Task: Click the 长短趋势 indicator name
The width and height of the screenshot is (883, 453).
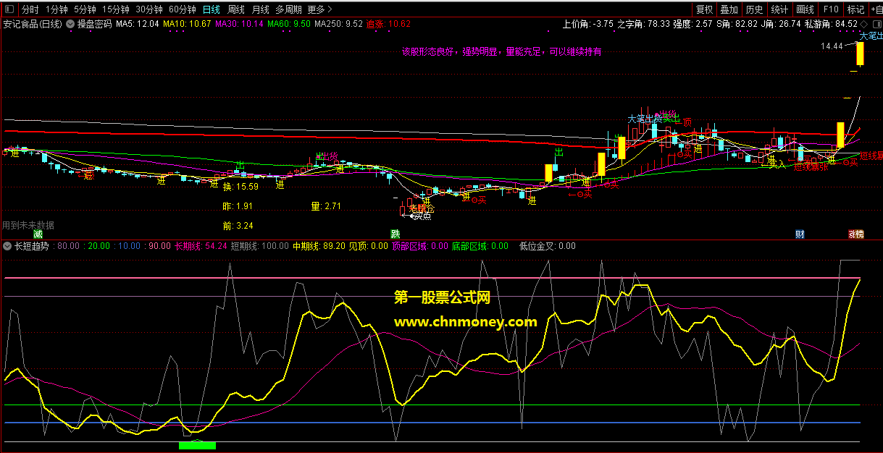Action: (31, 246)
